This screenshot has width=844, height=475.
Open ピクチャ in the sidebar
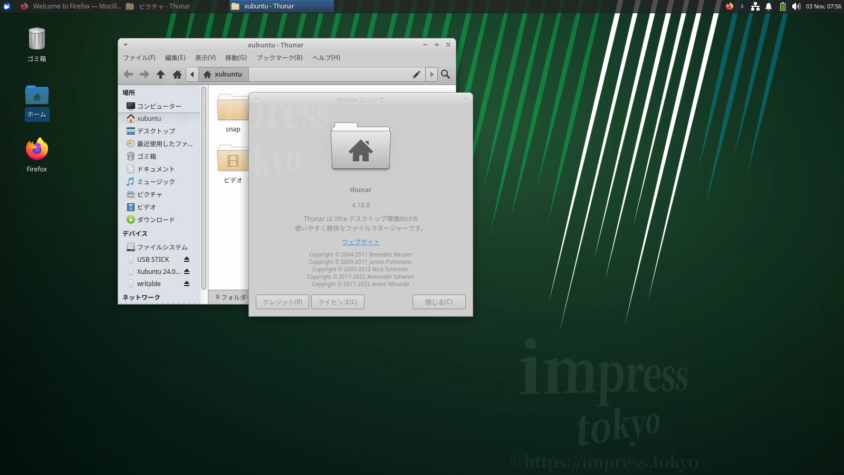point(159,194)
